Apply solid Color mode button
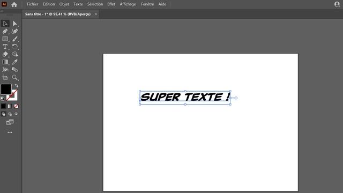 pos(3,106)
